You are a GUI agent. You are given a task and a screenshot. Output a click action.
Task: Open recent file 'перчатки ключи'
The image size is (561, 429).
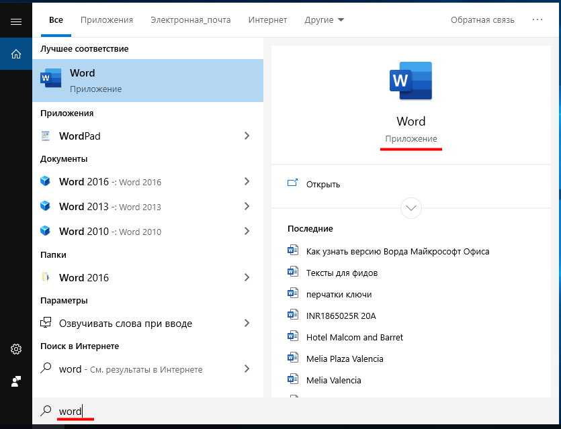(x=339, y=295)
